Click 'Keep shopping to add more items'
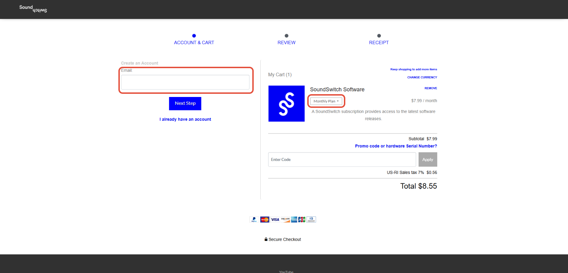568x273 pixels. coord(414,70)
